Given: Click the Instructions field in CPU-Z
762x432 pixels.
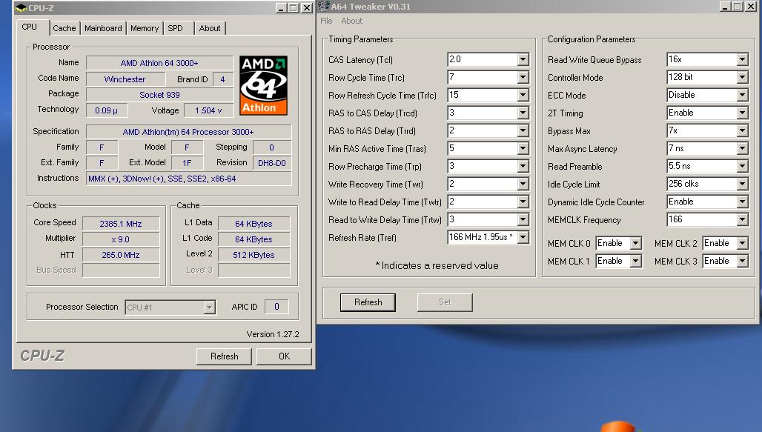Looking at the screenshot, I should tap(188, 179).
